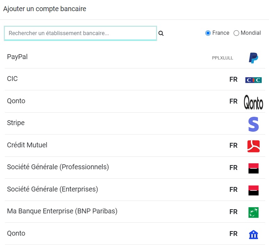Select the France radio button

208,33
